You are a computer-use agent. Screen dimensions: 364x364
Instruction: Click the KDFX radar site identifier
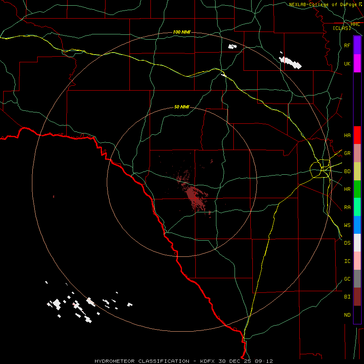click(208, 361)
